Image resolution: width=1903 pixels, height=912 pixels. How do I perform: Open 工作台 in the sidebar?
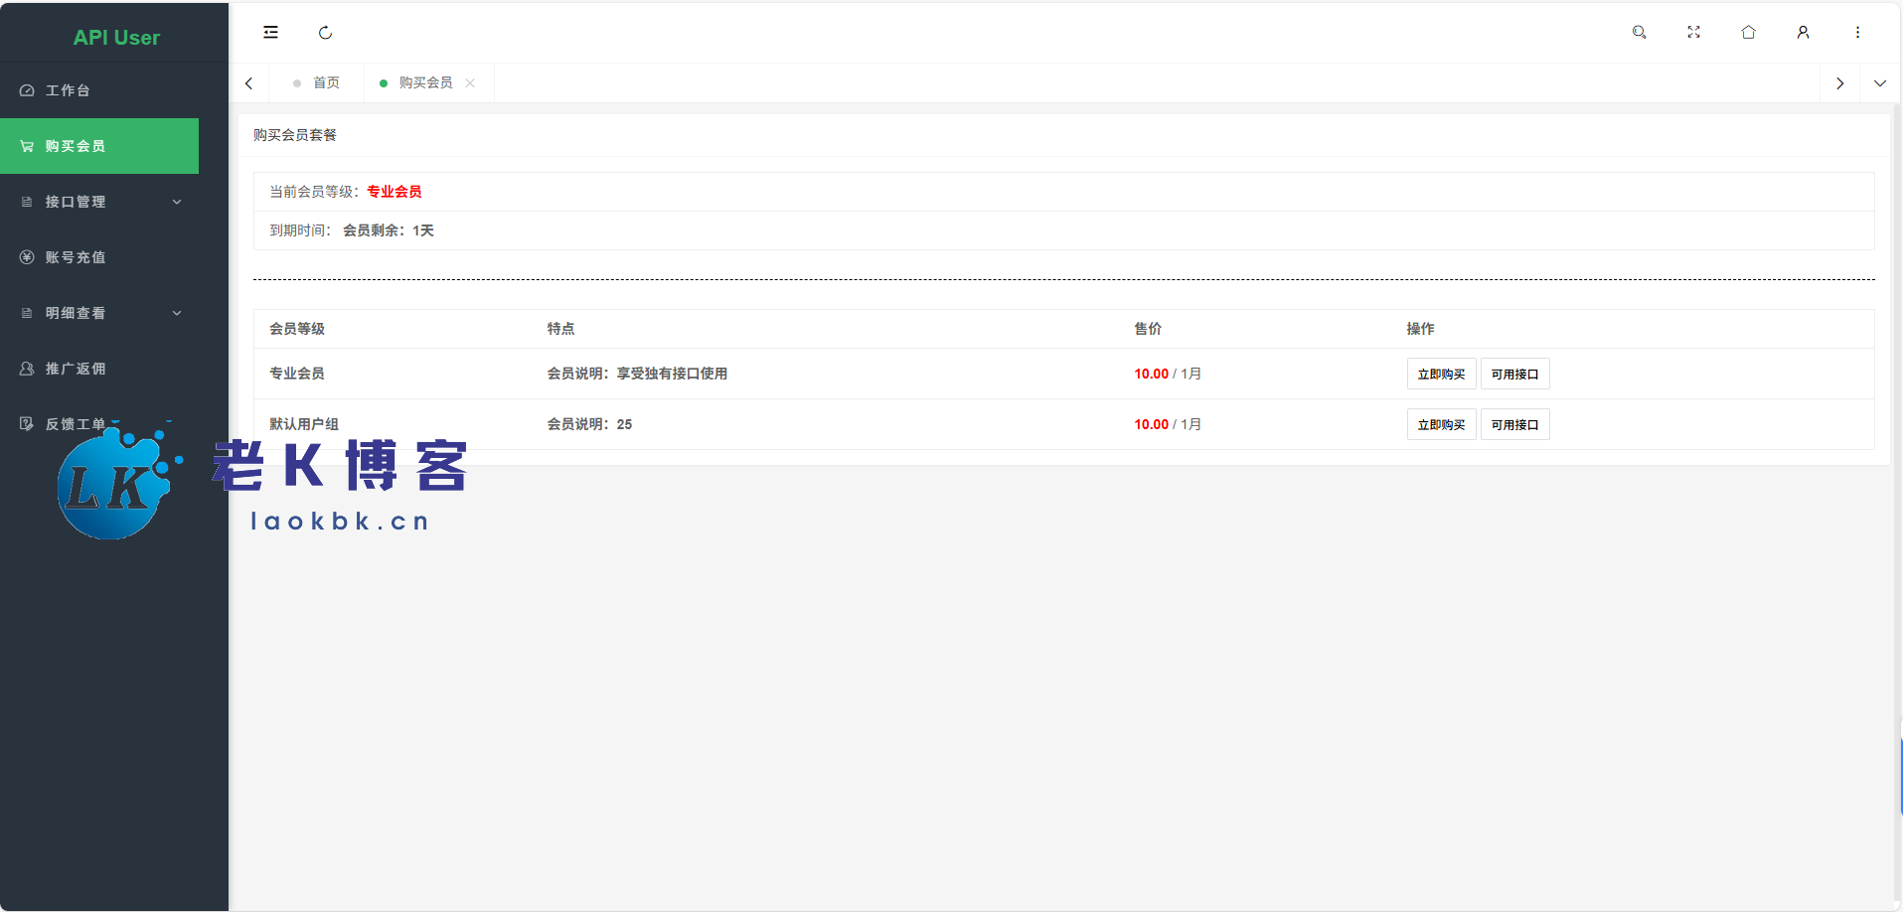(68, 90)
